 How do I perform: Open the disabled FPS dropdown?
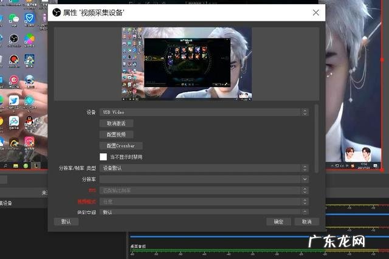point(204,190)
